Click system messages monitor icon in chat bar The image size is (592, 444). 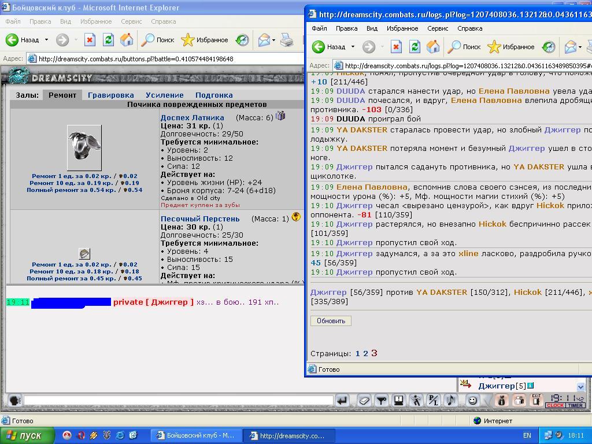click(399, 400)
